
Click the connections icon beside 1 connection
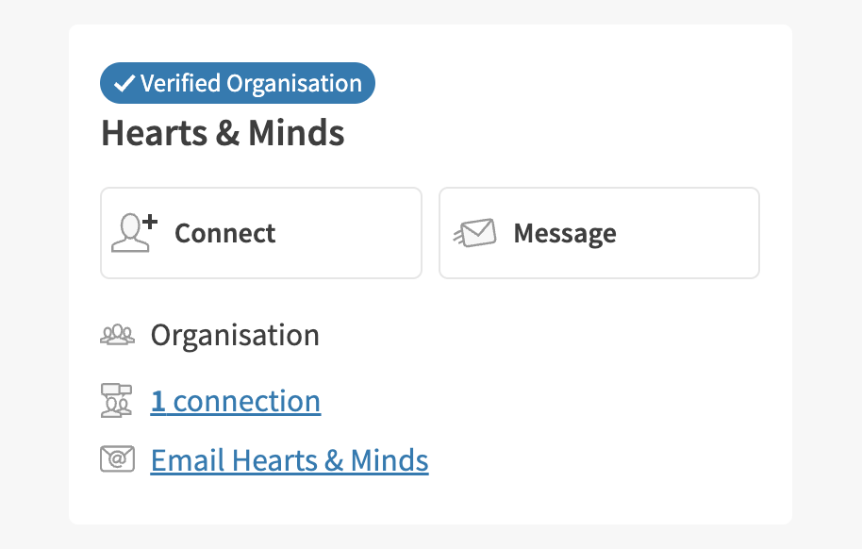[x=117, y=401]
